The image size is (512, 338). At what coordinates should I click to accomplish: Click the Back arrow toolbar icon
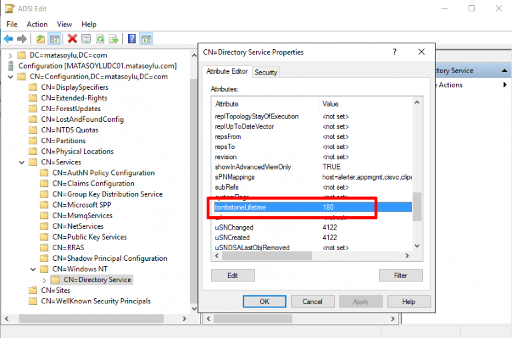(x=9, y=39)
